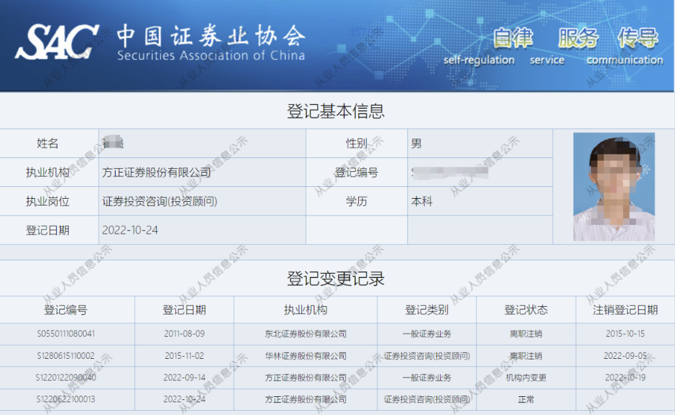
Task: Click the 登记日期 label in basic info
Action: [47, 231]
